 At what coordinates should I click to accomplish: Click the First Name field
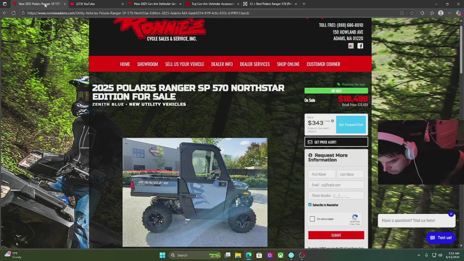322,174
